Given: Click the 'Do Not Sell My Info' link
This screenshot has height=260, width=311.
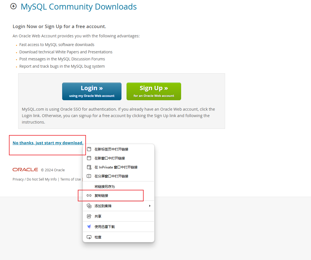Looking at the screenshot, I should click(41, 179).
